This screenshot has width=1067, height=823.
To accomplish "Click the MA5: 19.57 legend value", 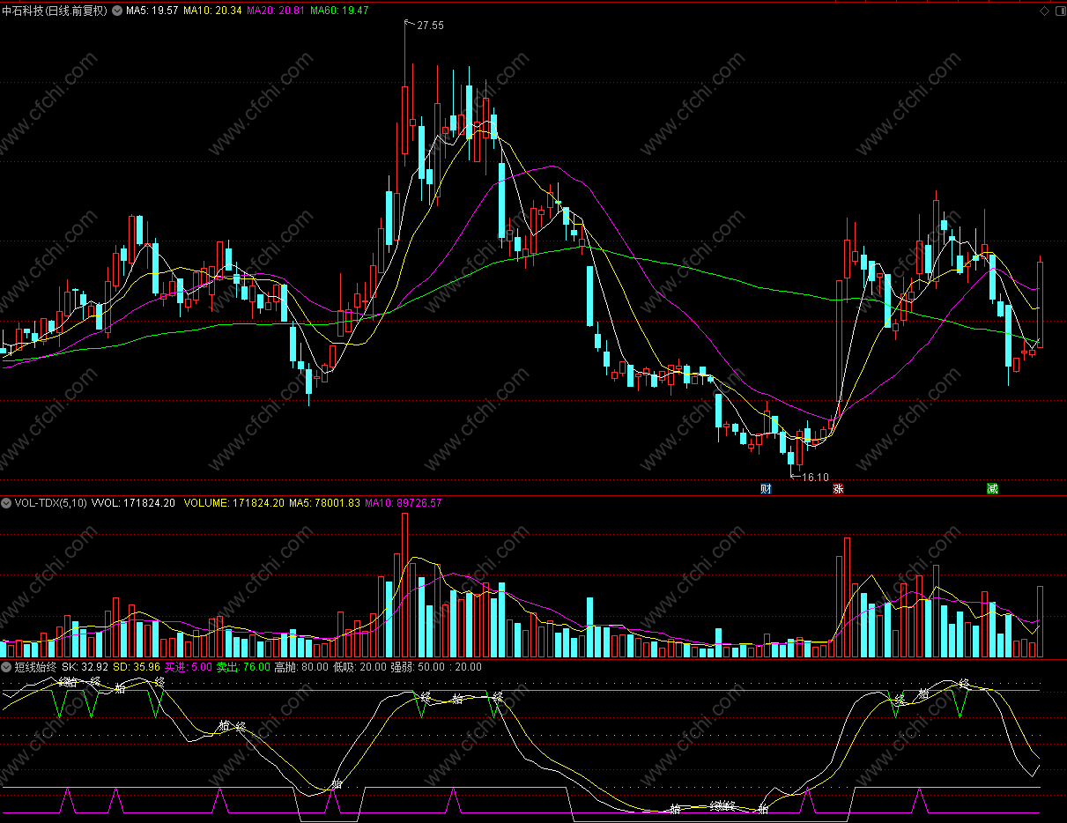I will pos(152,11).
